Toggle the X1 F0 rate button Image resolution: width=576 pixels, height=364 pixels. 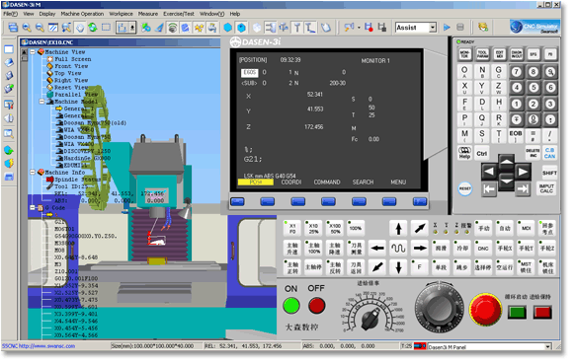292,228
